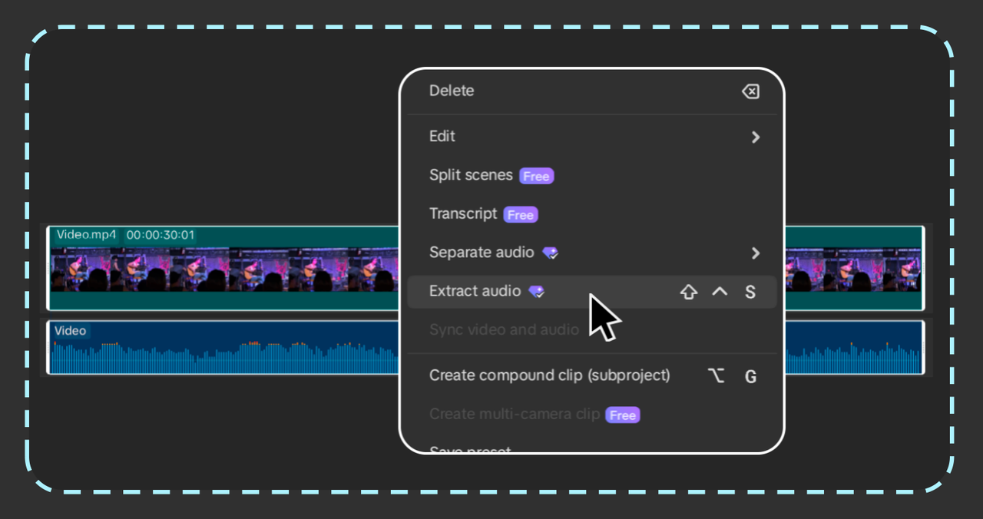
Task: Click the premium diamond next to Extract audio
Action: click(537, 292)
